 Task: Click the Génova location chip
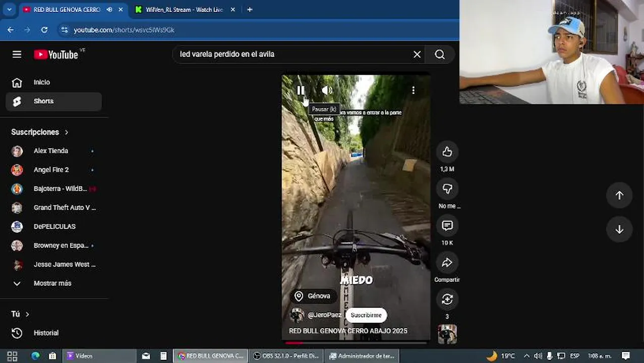313,296
